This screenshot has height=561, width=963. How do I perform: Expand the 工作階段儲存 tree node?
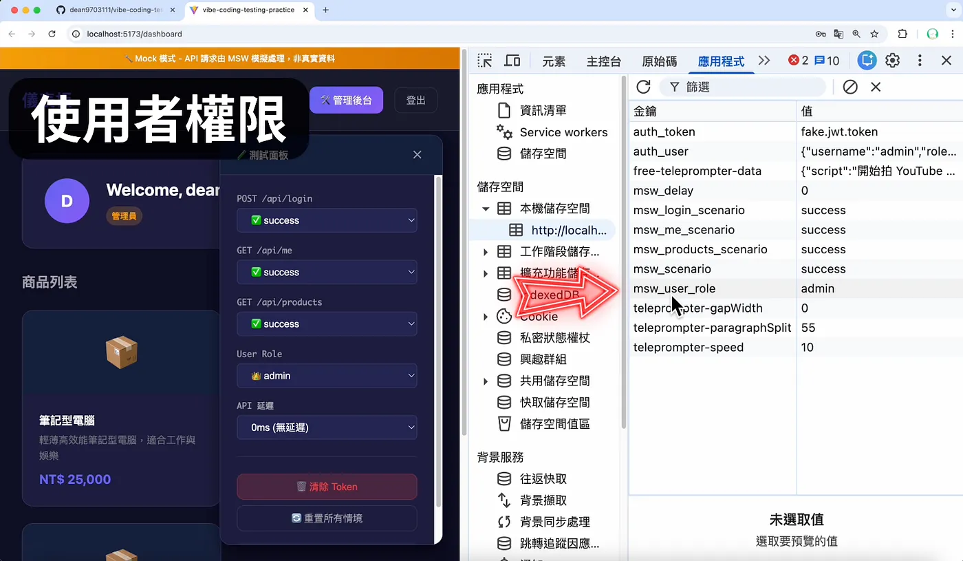tap(486, 252)
